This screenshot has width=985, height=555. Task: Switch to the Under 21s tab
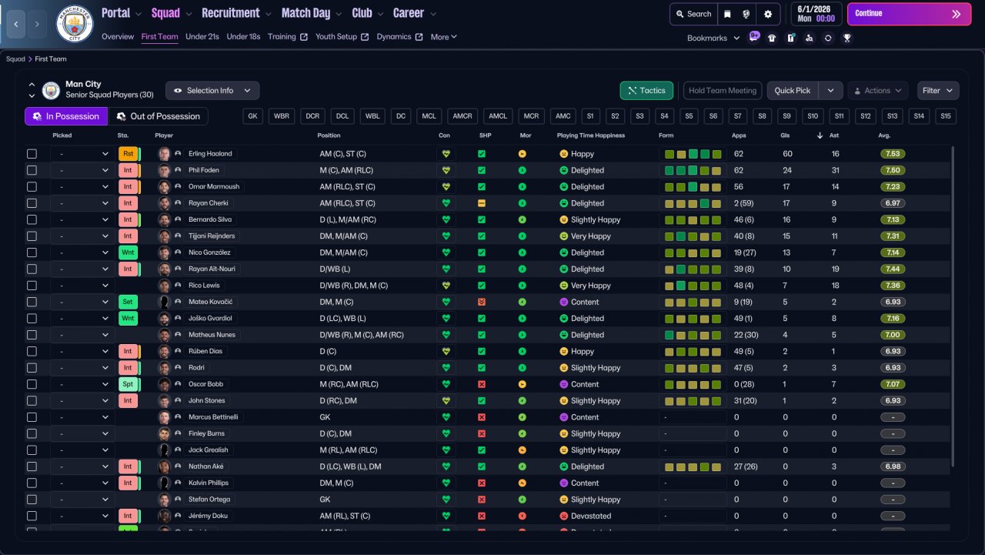(202, 37)
